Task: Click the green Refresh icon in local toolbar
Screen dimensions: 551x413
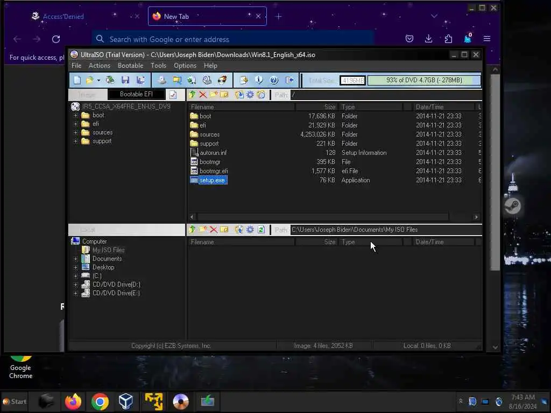Action: tap(261, 230)
